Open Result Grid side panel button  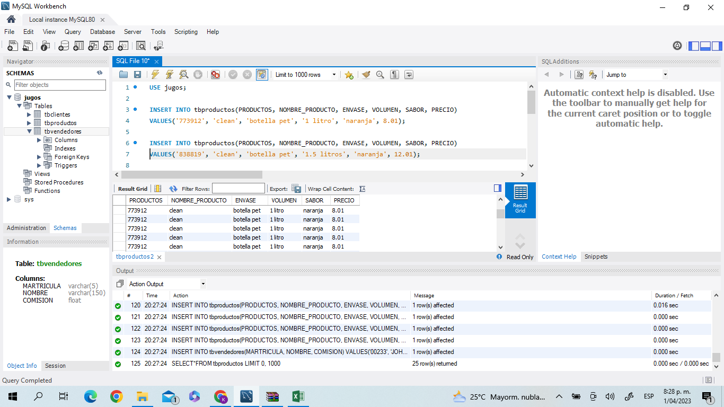tap(520, 200)
